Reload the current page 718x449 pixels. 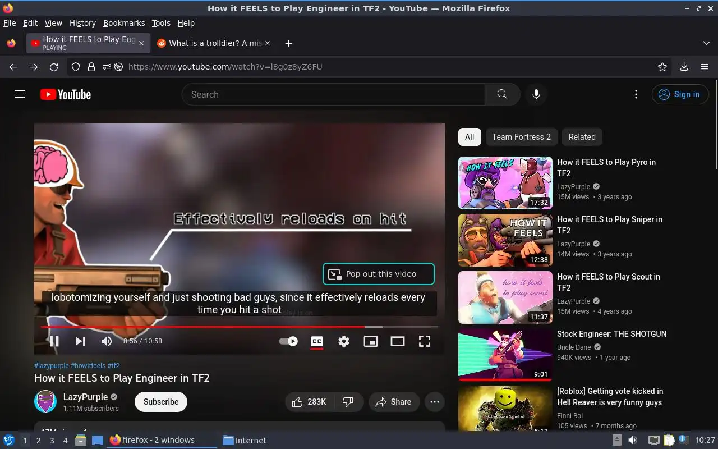[54, 67]
